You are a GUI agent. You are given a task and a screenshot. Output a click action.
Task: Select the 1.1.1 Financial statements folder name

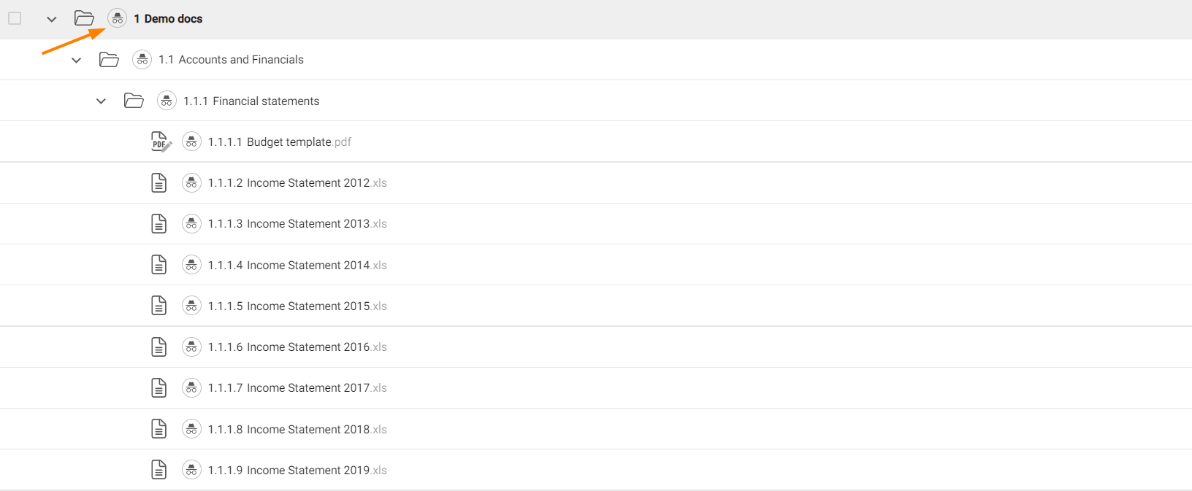coord(251,101)
